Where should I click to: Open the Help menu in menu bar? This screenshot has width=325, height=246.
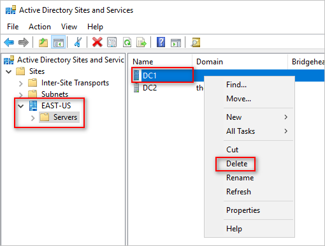point(95,27)
